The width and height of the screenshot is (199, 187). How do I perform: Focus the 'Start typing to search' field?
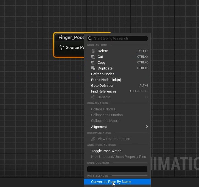[x=117, y=38]
